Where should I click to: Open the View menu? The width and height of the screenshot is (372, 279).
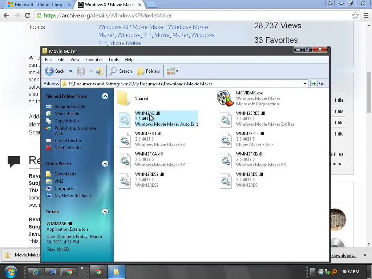(x=75, y=59)
